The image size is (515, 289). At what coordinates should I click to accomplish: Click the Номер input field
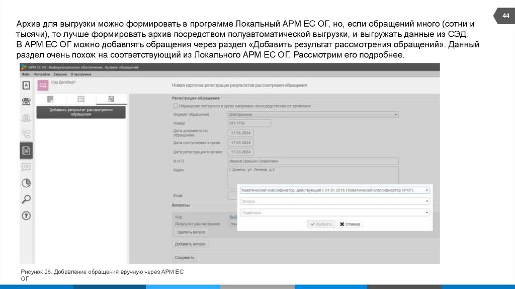249,123
